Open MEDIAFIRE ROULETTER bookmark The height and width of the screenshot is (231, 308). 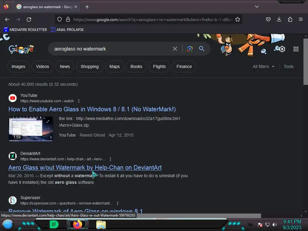point(25,30)
